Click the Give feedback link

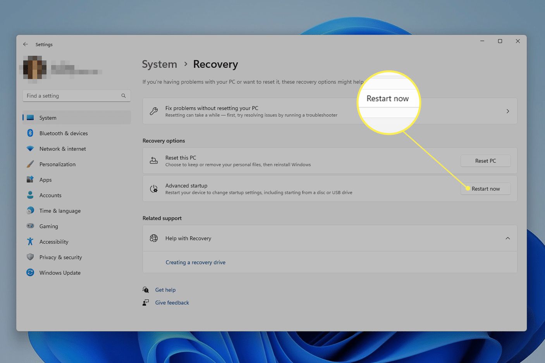point(172,303)
